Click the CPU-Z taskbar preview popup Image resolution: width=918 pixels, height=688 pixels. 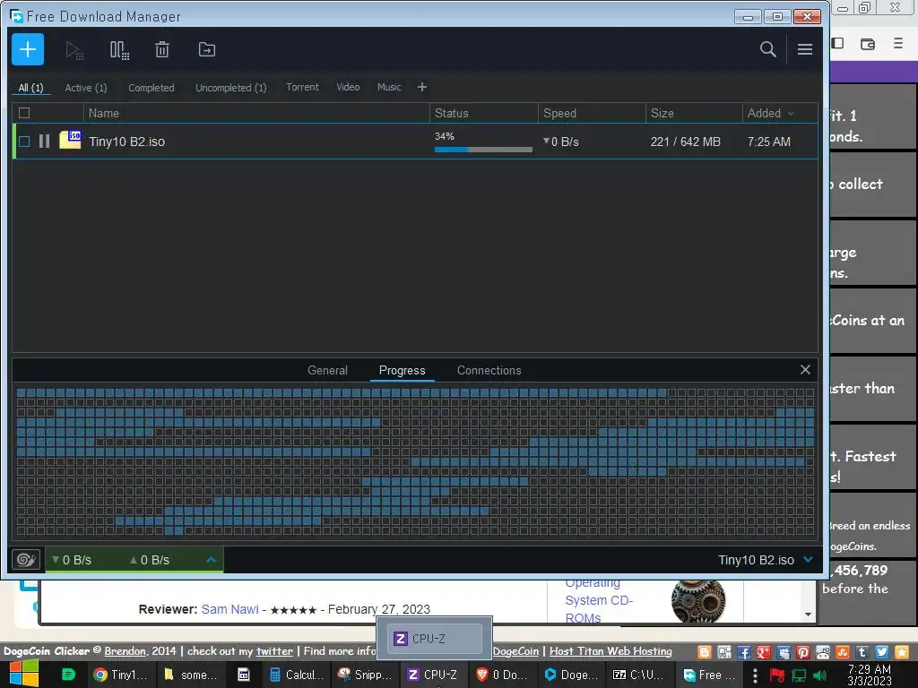click(x=434, y=638)
